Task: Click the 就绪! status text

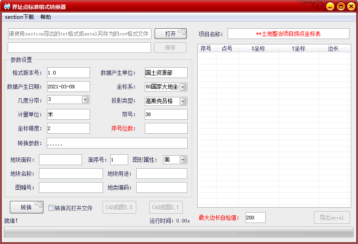Action: pos(11,221)
